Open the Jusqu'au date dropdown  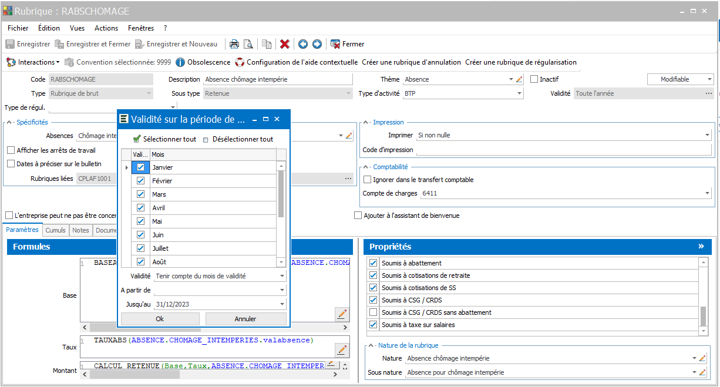[282, 304]
